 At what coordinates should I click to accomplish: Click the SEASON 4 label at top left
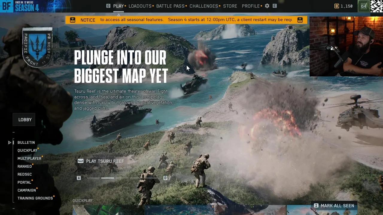(27, 8)
